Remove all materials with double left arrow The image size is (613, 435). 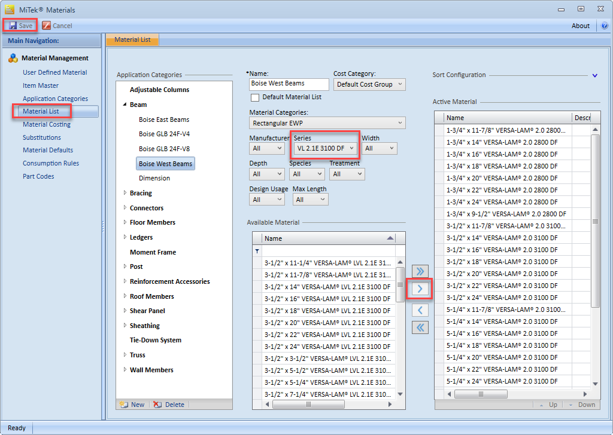[x=420, y=327]
